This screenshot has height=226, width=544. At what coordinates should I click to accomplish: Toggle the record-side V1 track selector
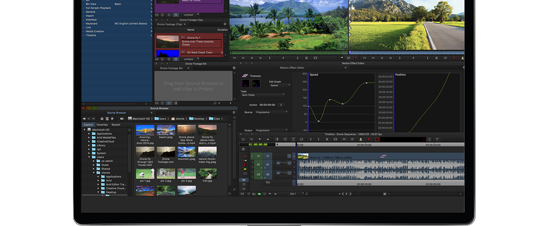[x=267, y=156]
